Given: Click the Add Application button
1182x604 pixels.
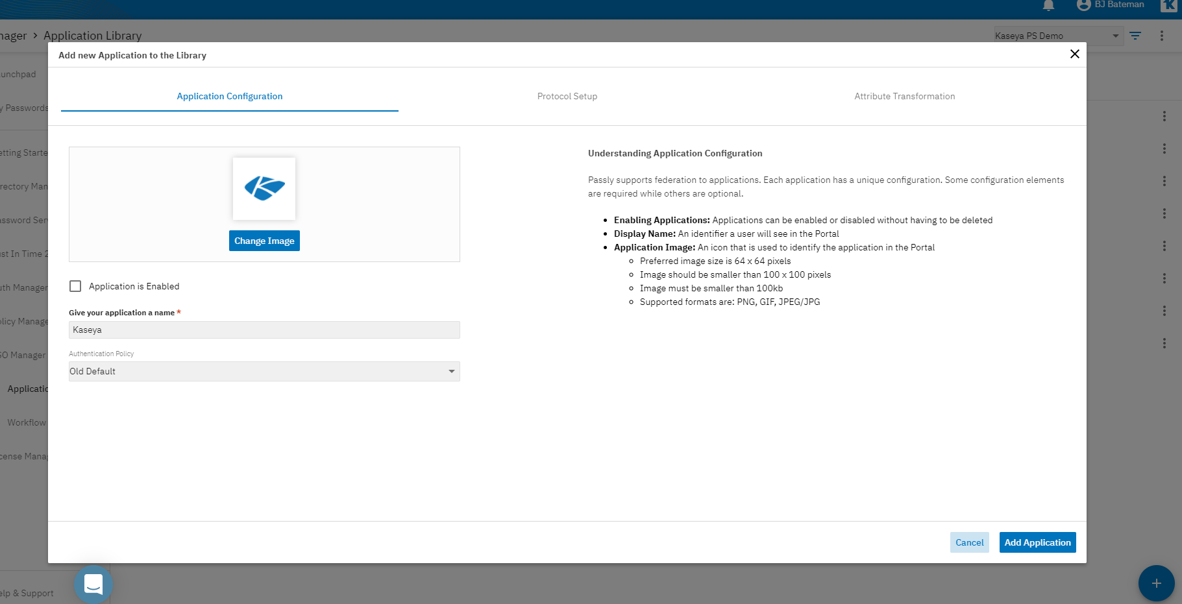Looking at the screenshot, I should pyautogui.click(x=1037, y=542).
